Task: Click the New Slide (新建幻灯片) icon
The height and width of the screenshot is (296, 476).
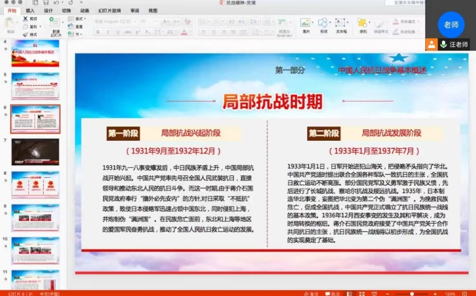Action: 55,22
